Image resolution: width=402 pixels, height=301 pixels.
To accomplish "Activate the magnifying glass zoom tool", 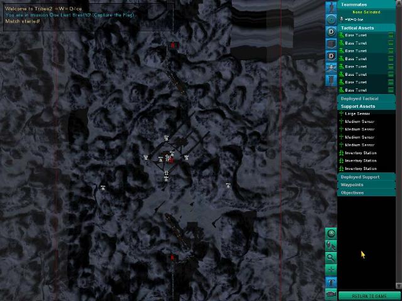I will pos(331,258).
